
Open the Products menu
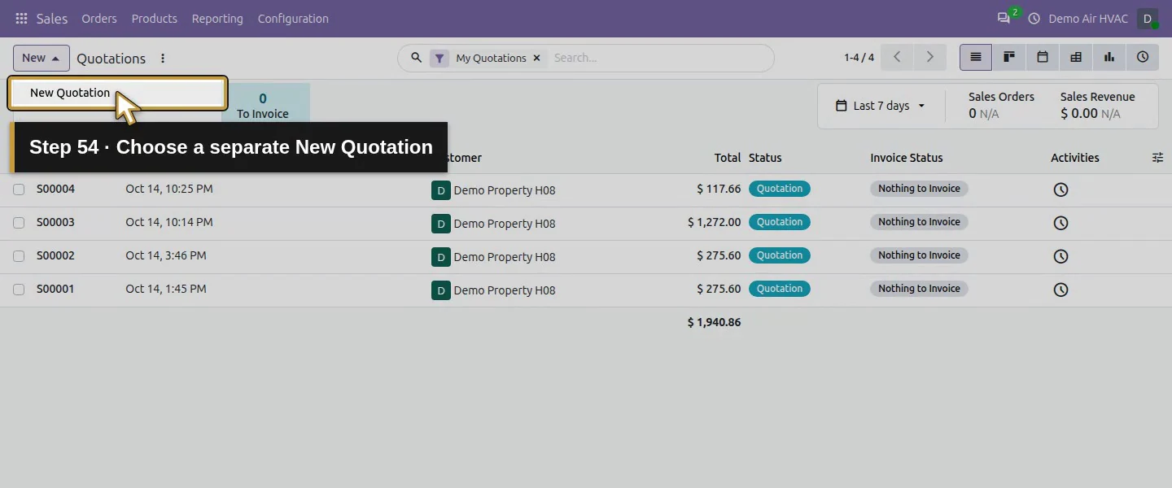[155, 19]
